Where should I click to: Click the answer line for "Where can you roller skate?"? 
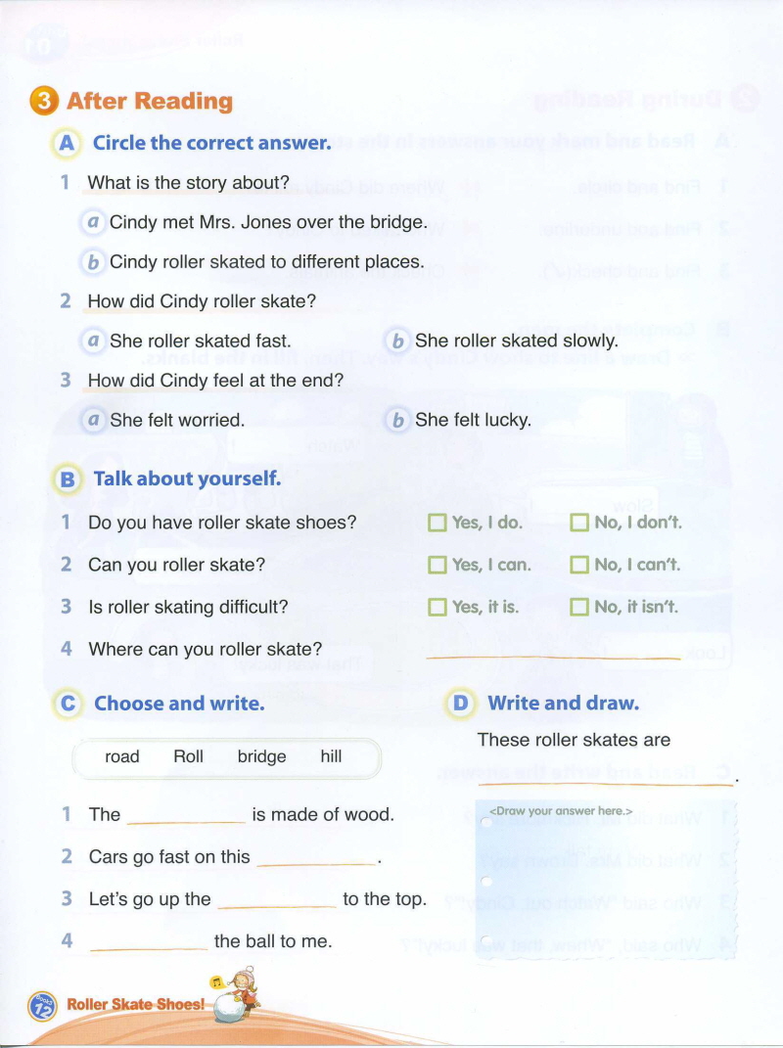pyautogui.click(x=554, y=653)
